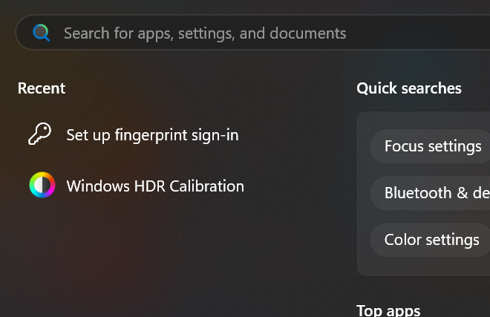Click the search box placeholder text
The height and width of the screenshot is (317, 490).
click(x=205, y=33)
